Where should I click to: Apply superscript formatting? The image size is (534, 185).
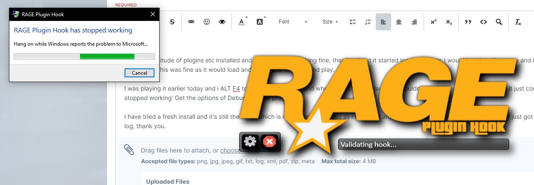(433, 22)
